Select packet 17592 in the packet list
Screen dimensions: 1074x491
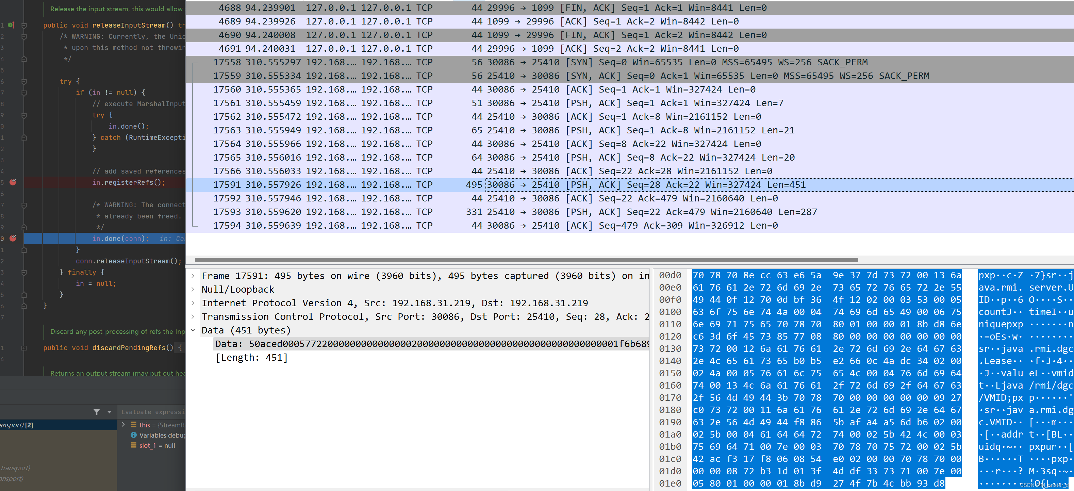tap(630, 198)
